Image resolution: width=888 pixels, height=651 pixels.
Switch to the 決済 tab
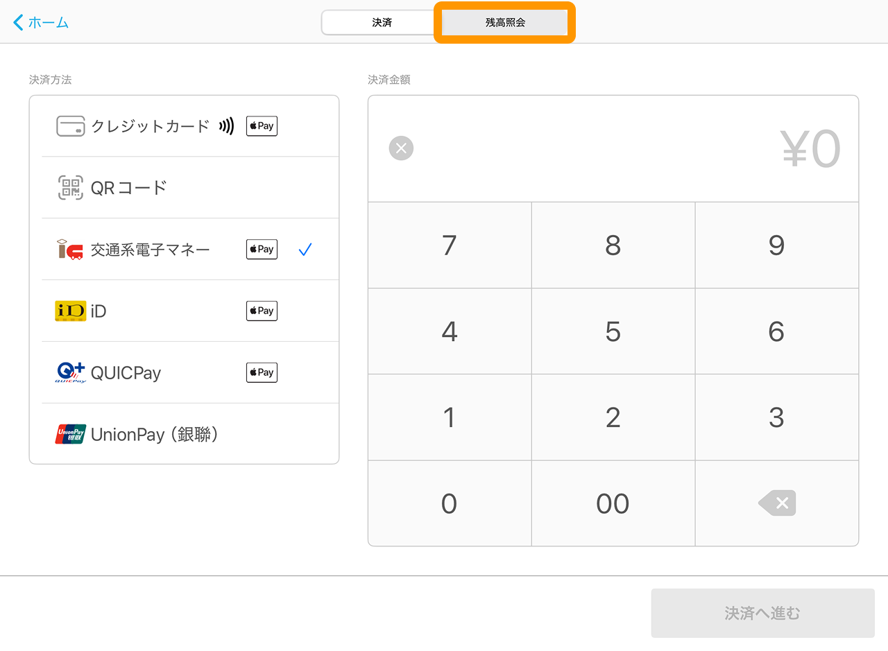pos(382,22)
